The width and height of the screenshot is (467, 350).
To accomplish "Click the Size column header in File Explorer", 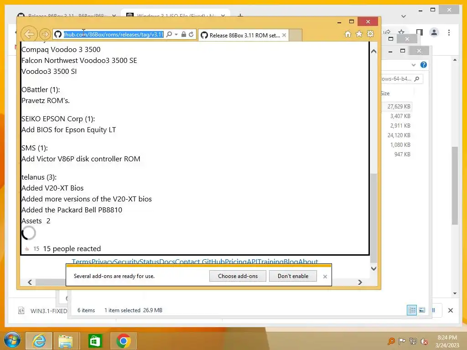I will 385,93.
